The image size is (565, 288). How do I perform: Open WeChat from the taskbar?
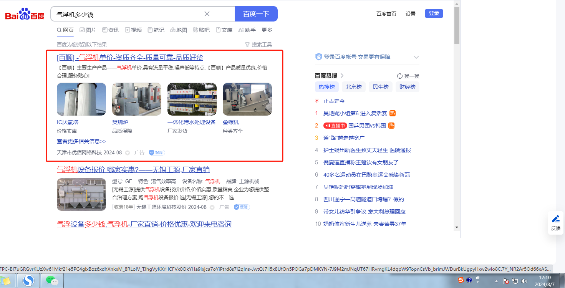point(52,281)
